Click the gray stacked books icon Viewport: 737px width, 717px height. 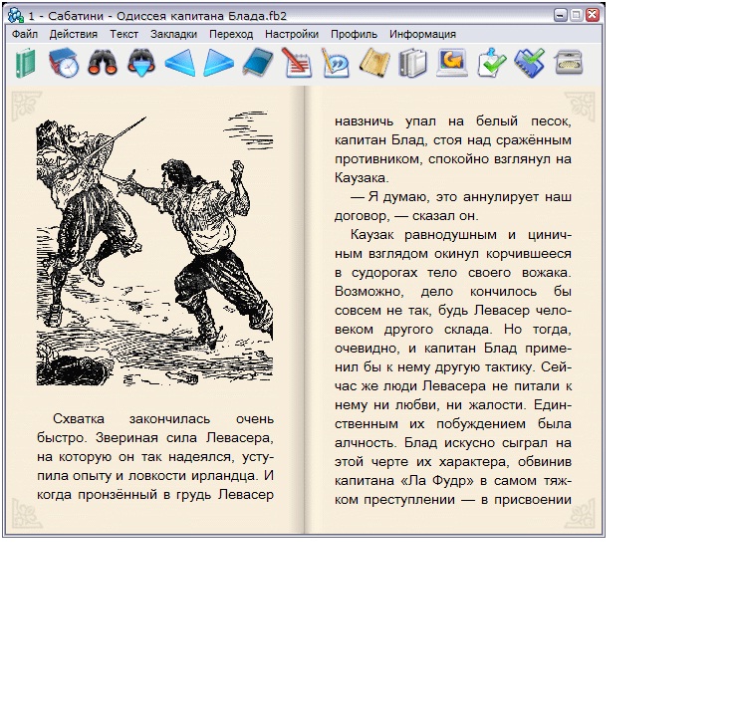pos(413,63)
